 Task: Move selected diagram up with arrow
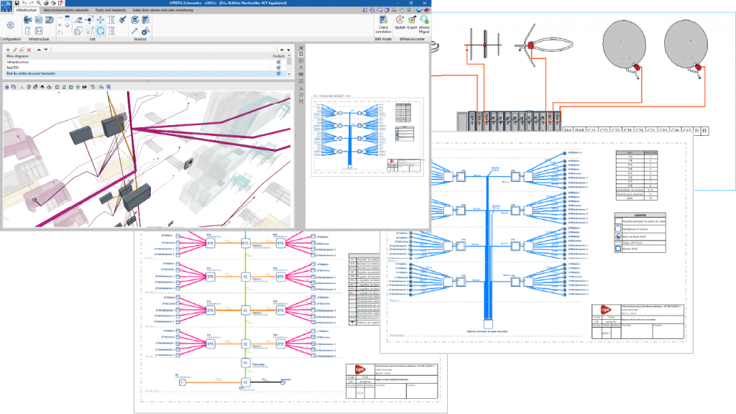[x=39, y=50]
